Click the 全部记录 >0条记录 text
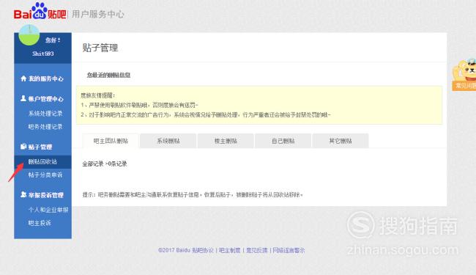Viewport: 476px width, 275px height. [105, 164]
